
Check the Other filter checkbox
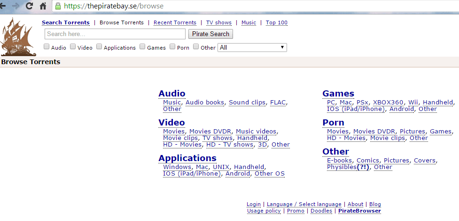(196, 46)
